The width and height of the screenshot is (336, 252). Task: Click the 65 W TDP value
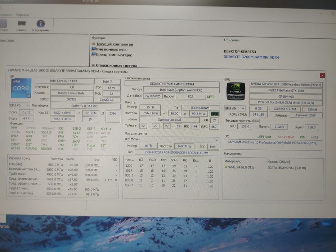111,87
